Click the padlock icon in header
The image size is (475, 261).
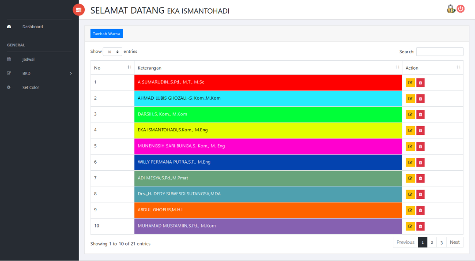point(450,9)
